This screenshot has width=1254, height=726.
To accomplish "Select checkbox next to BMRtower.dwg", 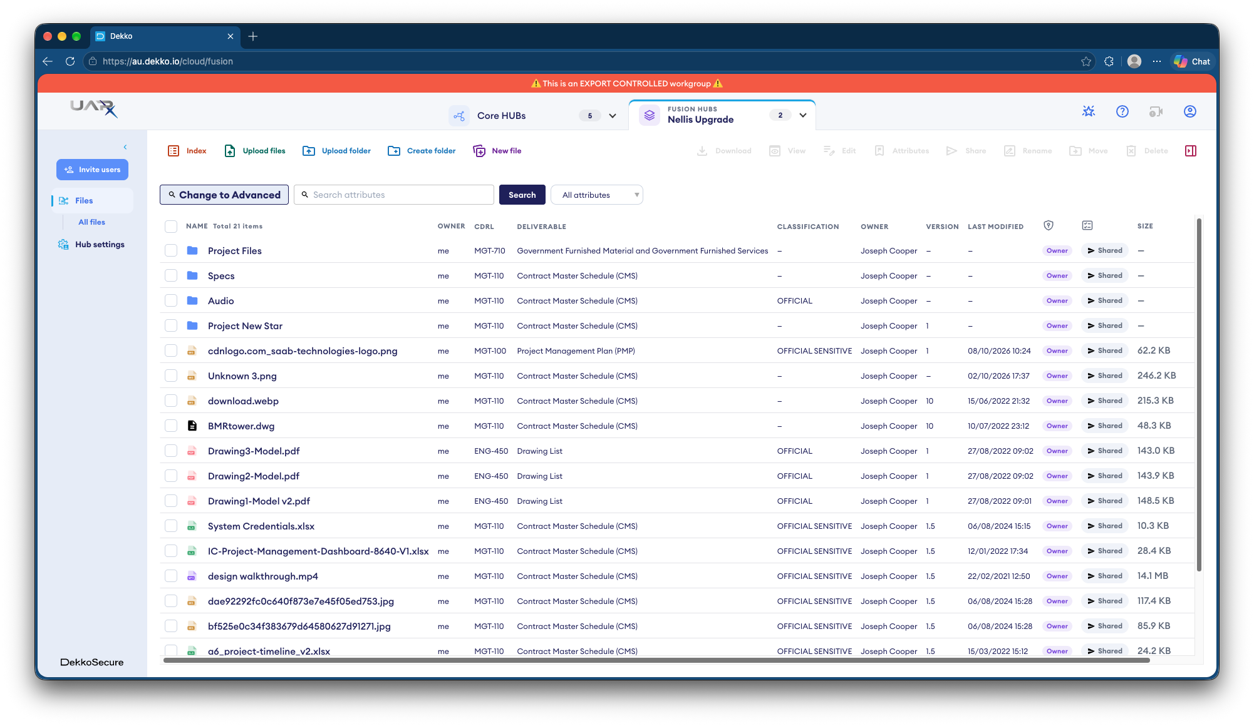I will pos(171,426).
